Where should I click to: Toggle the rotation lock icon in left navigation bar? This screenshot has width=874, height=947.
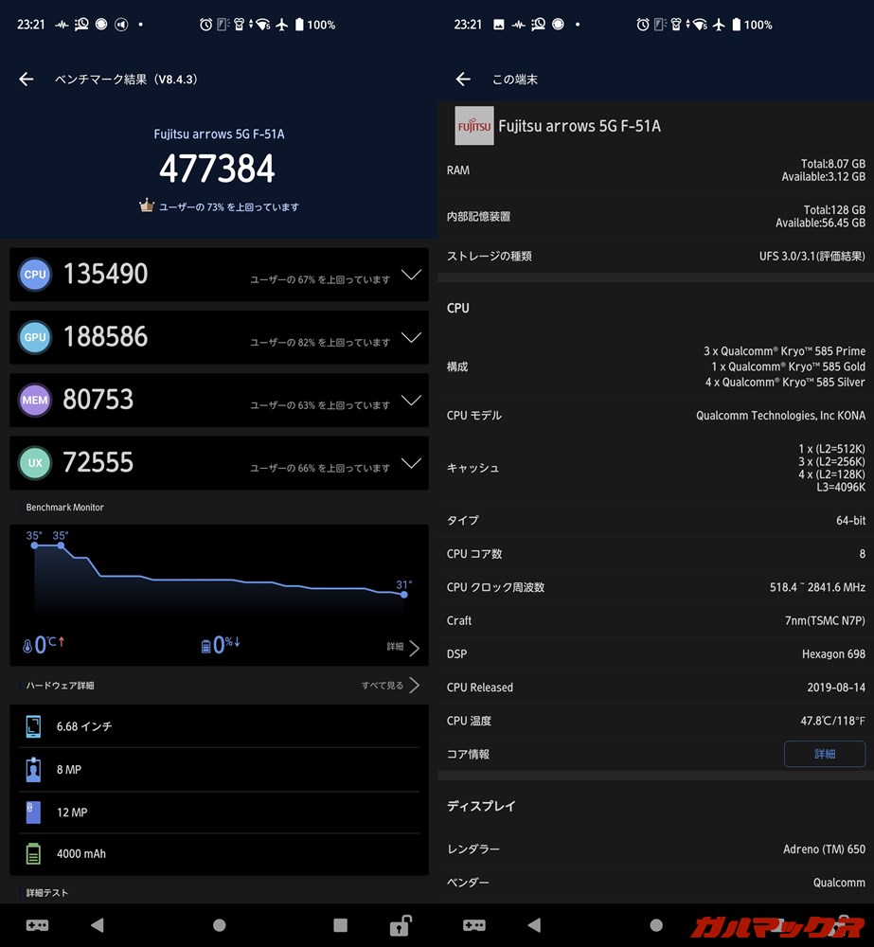[401, 925]
